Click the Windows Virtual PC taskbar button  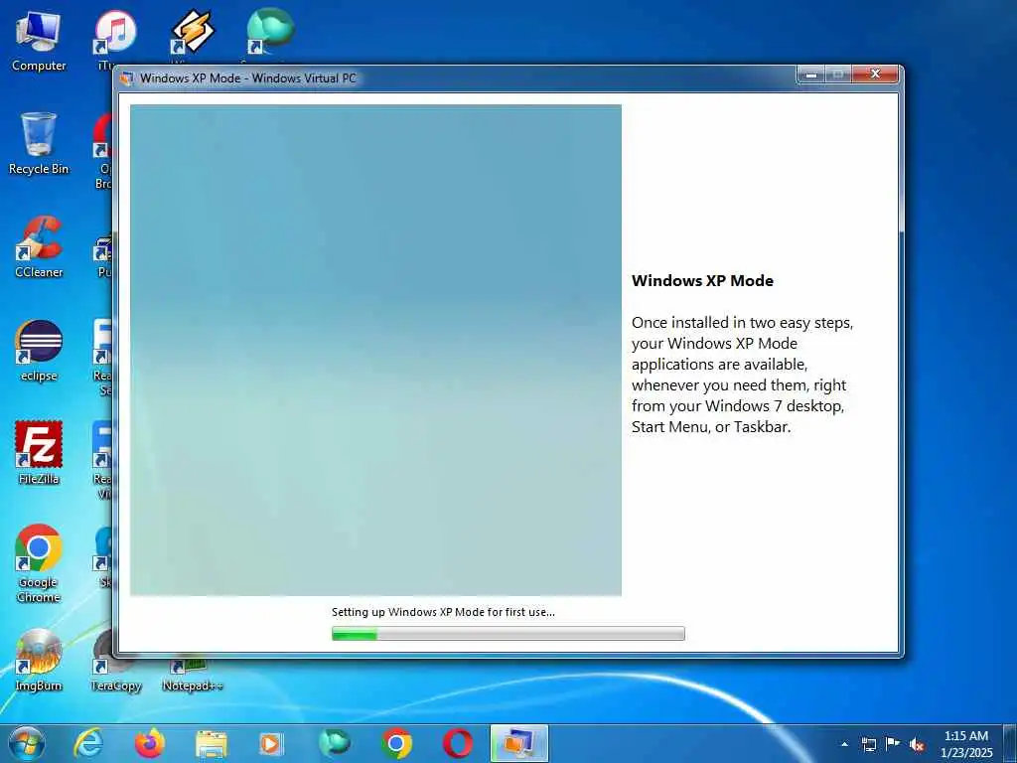(x=519, y=743)
